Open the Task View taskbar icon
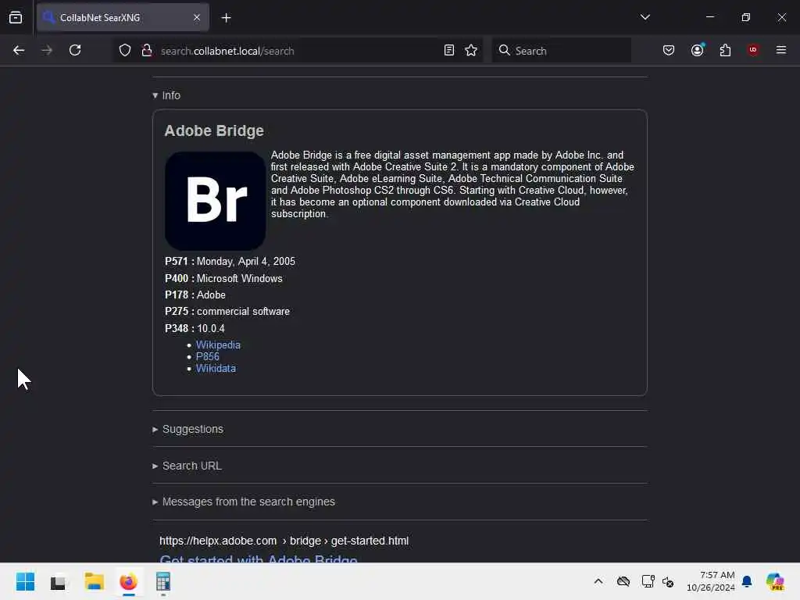The width and height of the screenshot is (800, 600). 58,581
